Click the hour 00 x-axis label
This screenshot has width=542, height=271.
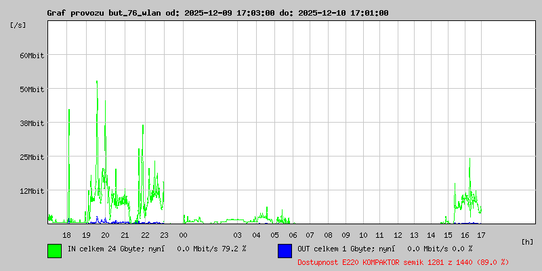coord(183,235)
